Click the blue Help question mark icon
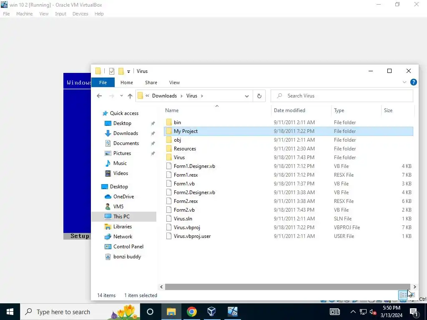The image size is (427, 320). pos(413,82)
